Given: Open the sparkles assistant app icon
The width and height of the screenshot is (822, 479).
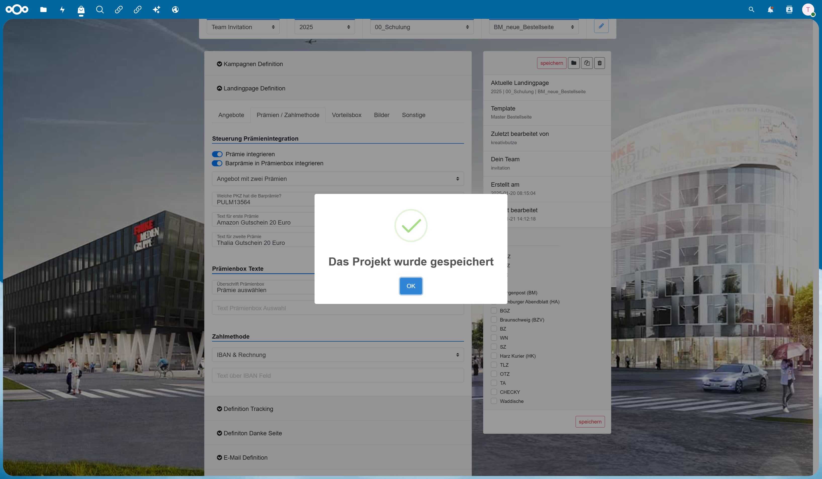Looking at the screenshot, I should [x=157, y=10].
